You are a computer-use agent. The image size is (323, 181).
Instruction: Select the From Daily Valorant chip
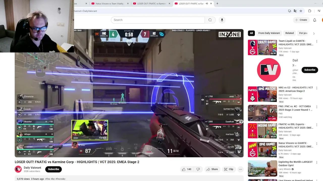(x=269, y=33)
